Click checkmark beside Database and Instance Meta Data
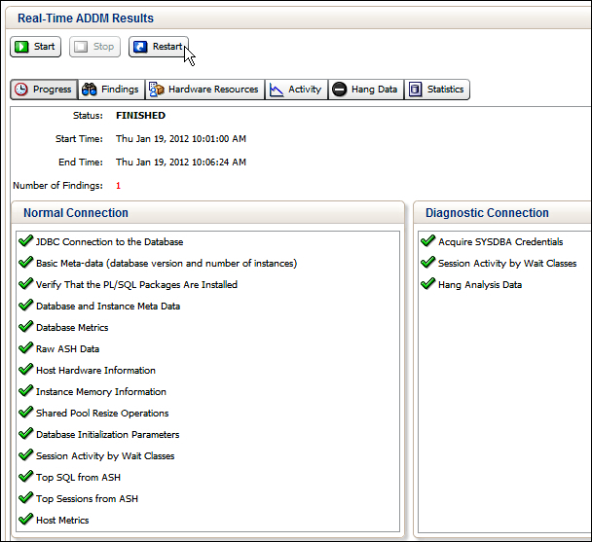The image size is (592, 542). pyautogui.click(x=25, y=305)
